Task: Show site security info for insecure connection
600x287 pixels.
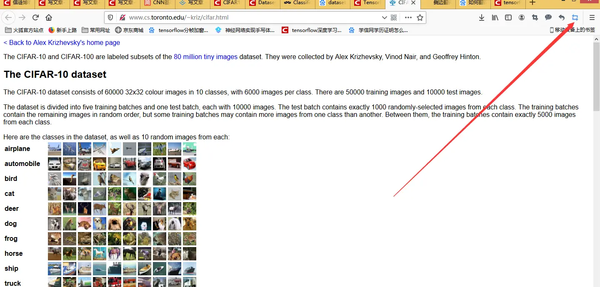Action: [122, 17]
